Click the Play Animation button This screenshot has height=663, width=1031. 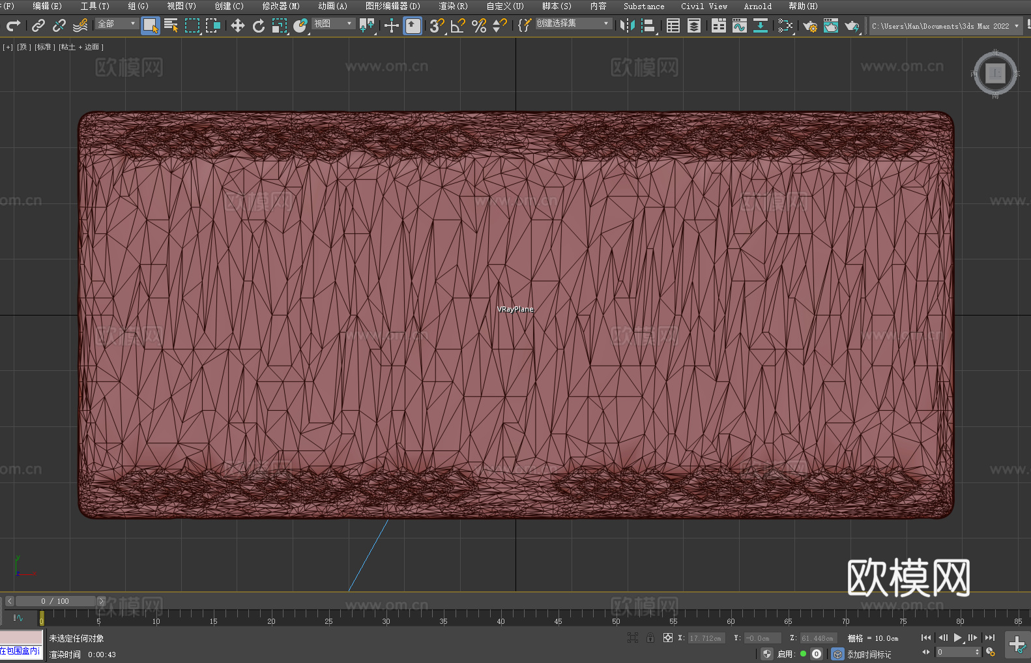click(x=957, y=638)
